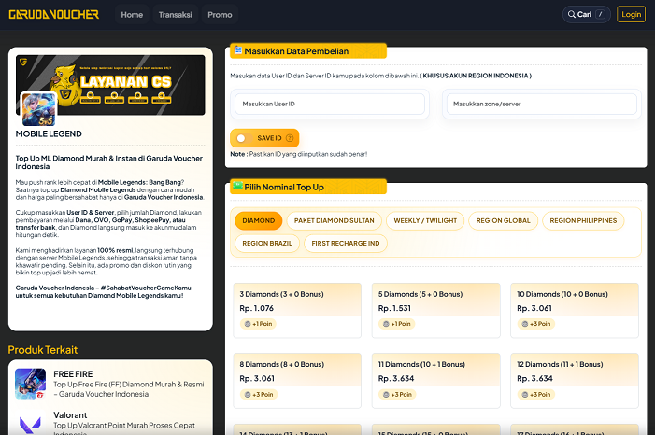
Task: Click the Pilih Nominal Top Up header icon
Action: [237, 186]
